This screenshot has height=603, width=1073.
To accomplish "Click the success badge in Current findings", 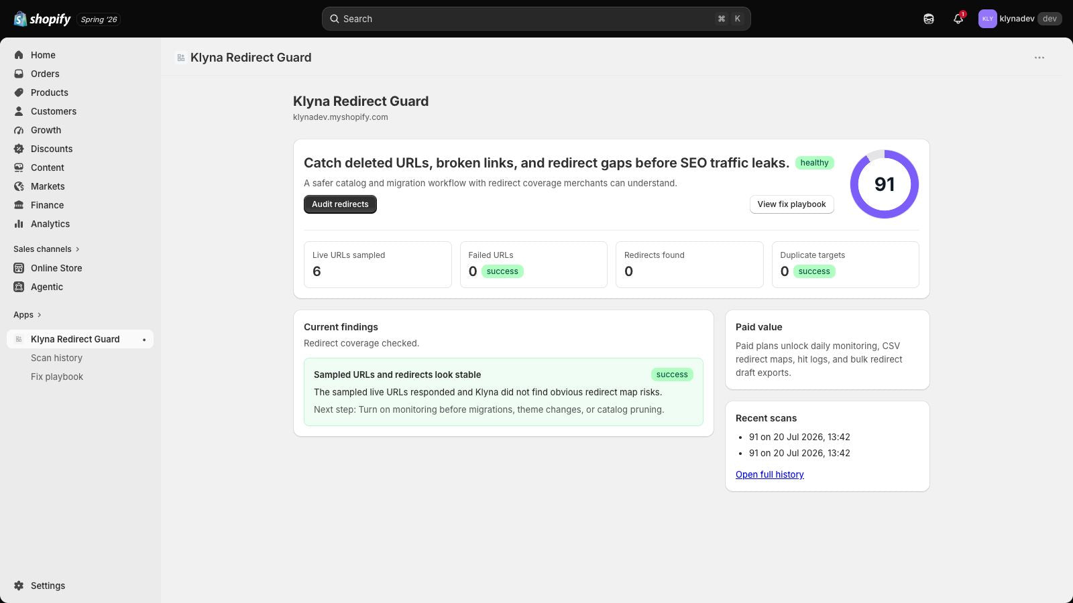I will (672, 375).
